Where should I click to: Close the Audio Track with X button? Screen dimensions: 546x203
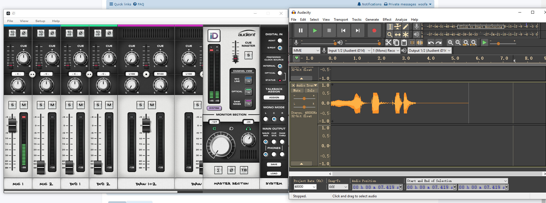293,85
